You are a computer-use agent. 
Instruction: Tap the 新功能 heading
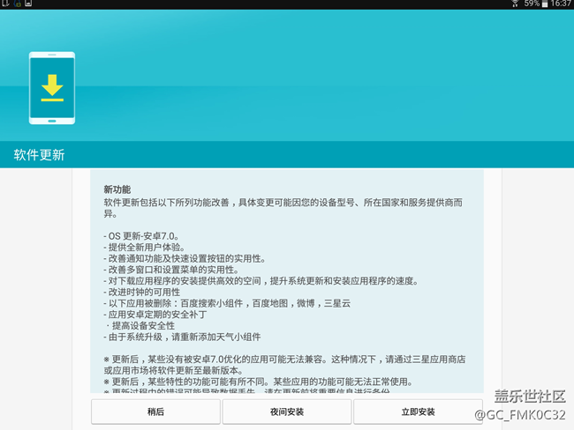click(x=117, y=189)
